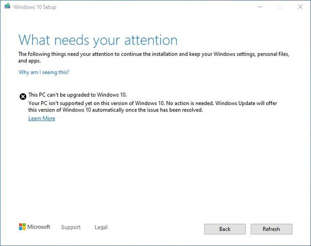This screenshot has width=311, height=246.
Task: Follow the Learn More link
Action: click(x=42, y=119)
